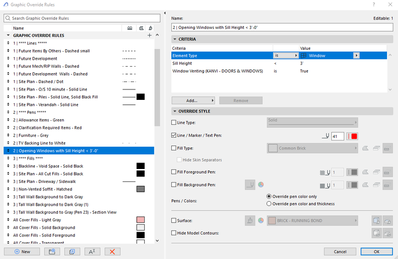
Task: Click the Search Graphic Override Rules field
Action: pos(82,18)
